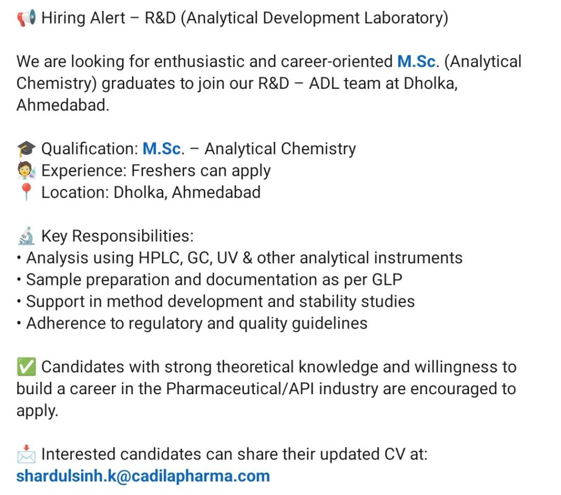Click the 'Pharmaceutical/API industry' text line
The width and height of the screenshot is (561, 495).
point(266,389)
